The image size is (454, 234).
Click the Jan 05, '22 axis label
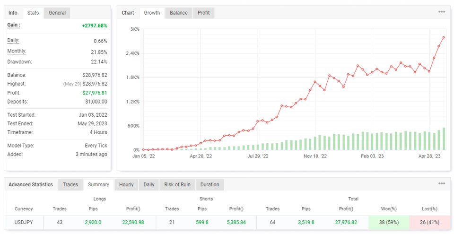[x=144, y=156]
